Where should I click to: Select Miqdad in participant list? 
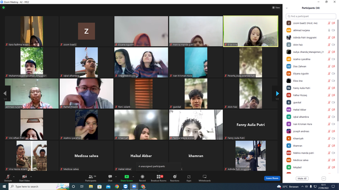311,167
